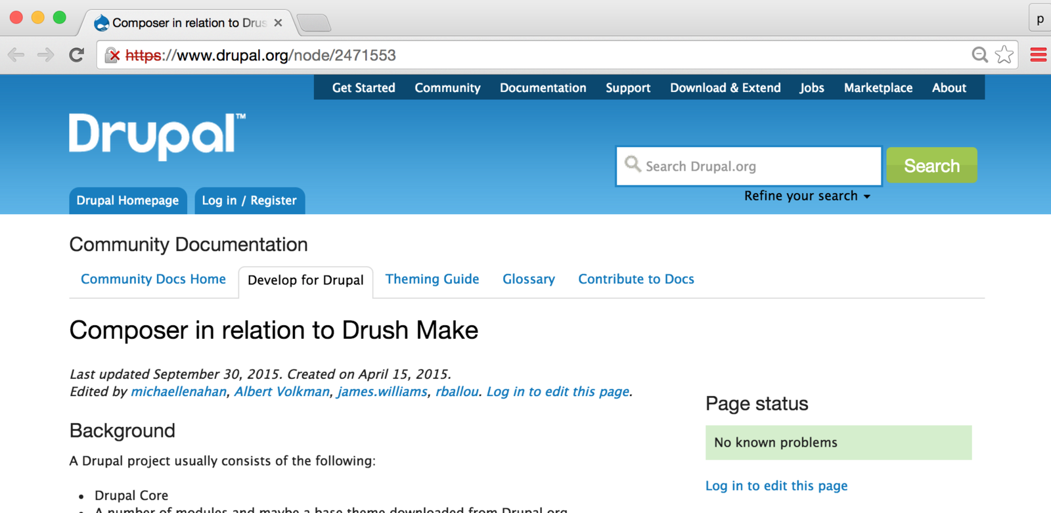Click the Page status heading
The height and width of the screenshot is (513, 1051).
[x=757, y=403]
